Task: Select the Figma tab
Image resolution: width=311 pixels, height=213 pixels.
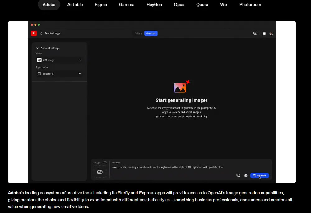Action: click(x=101, y=5)
